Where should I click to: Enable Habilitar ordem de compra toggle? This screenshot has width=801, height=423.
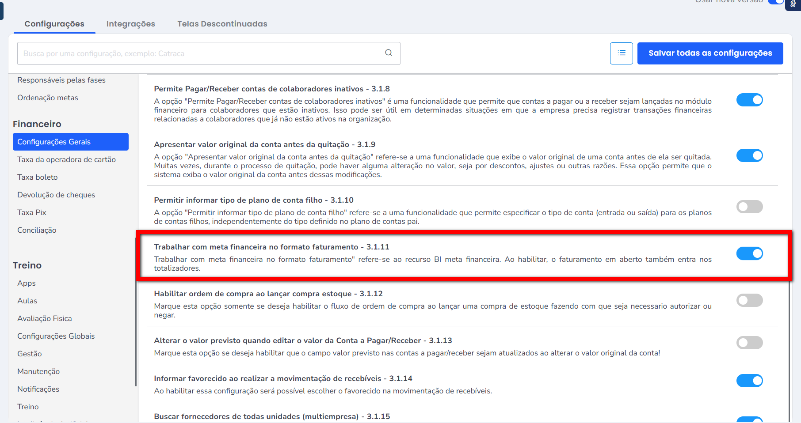(x=749, y=300)
